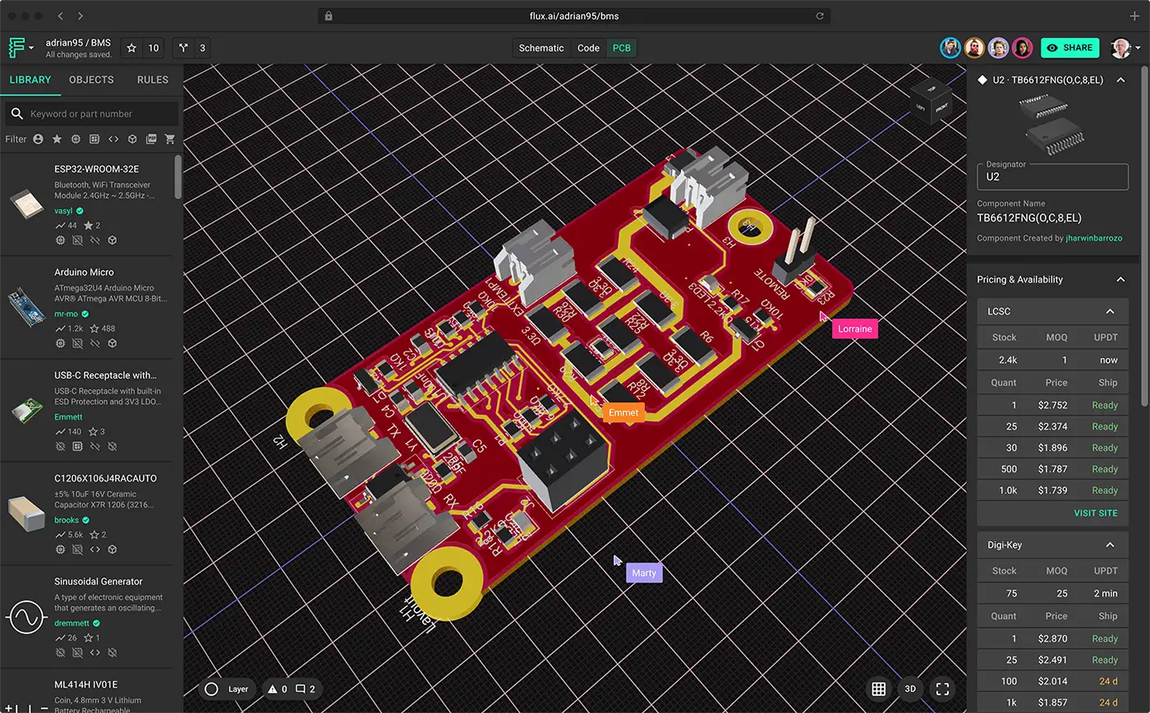Open the grid settings icon in bottom bar
1150x713 pixels.
[878, 689]
